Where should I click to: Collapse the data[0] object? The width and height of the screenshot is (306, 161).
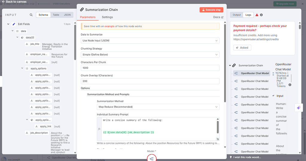pos(17,37)
